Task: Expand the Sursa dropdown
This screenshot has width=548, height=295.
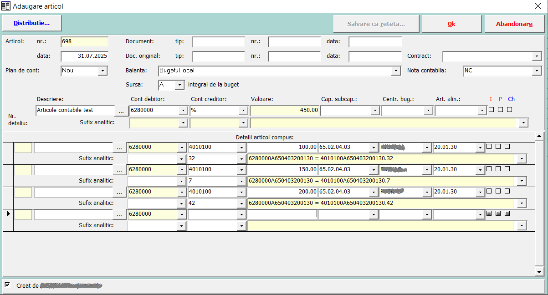Action: pos(179,85)
